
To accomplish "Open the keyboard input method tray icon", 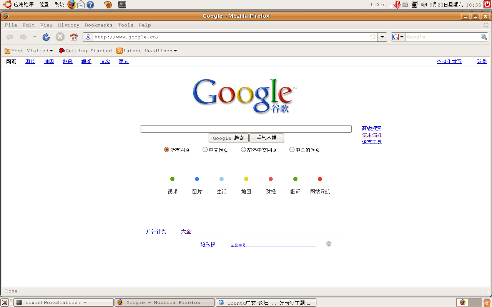I will coord(405,5).
